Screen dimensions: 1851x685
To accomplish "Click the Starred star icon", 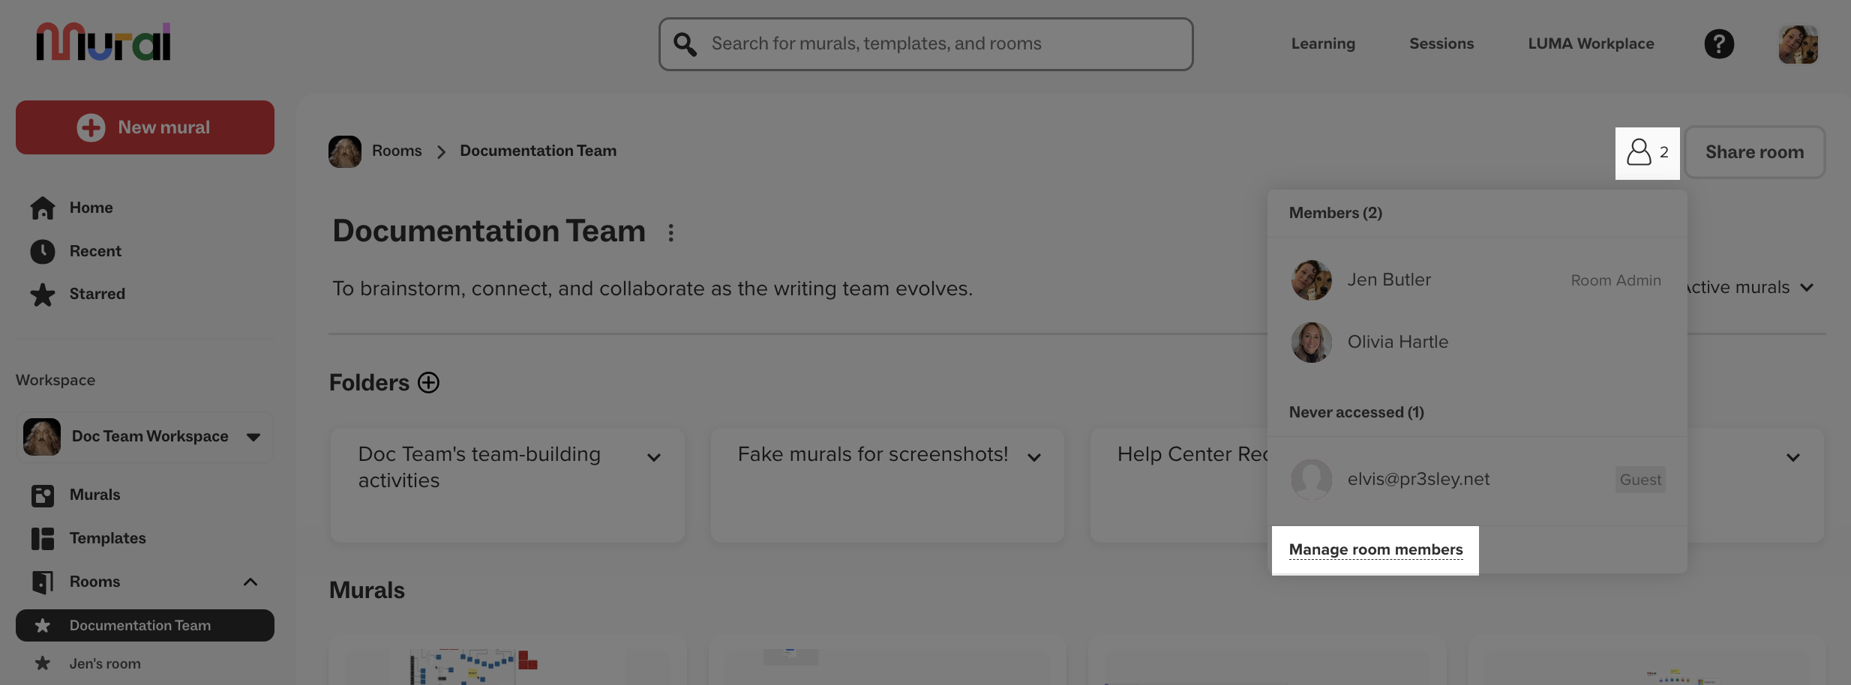I will coord(43,294).
